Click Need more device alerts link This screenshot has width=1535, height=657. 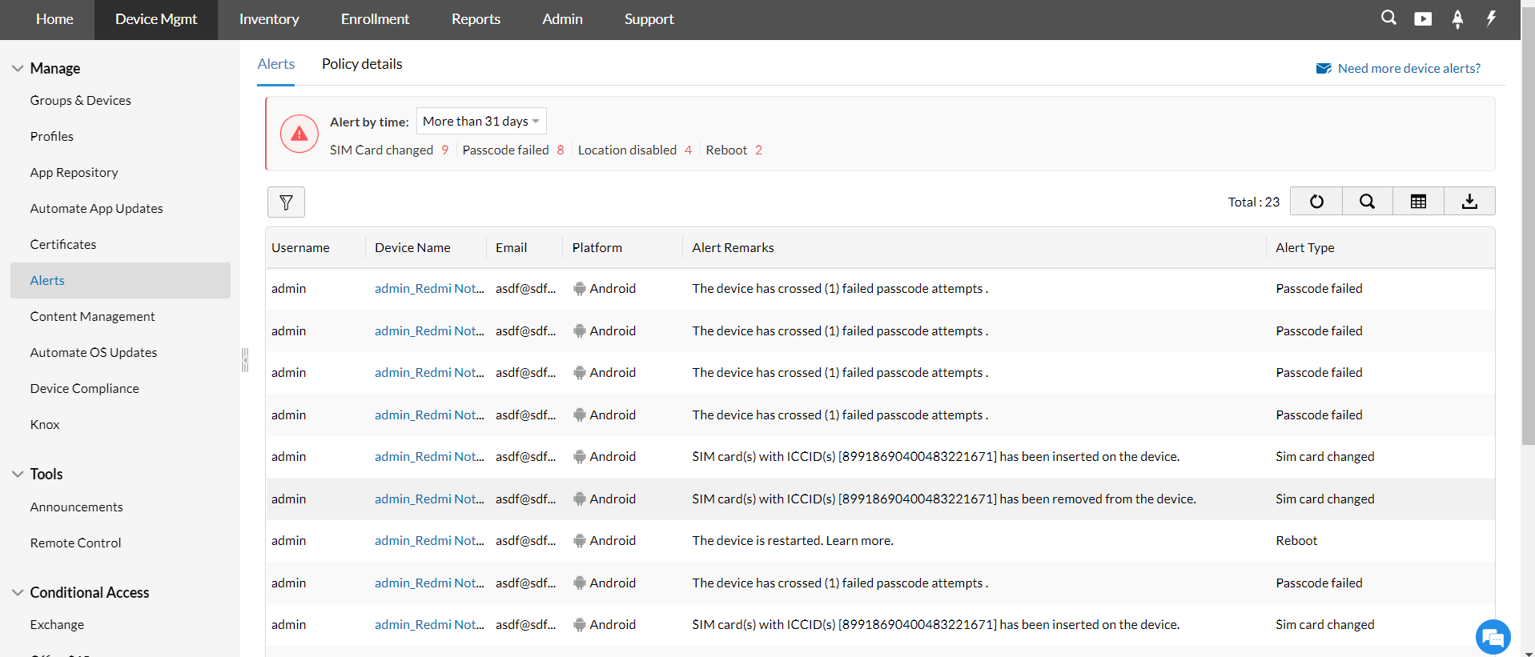tap(1408, 69)
